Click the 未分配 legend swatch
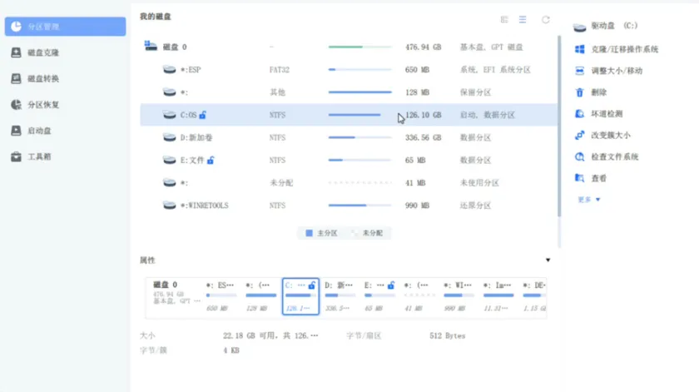Image resolution: width=699 pixels, height=392 pixels. click(x=354, y=233)
